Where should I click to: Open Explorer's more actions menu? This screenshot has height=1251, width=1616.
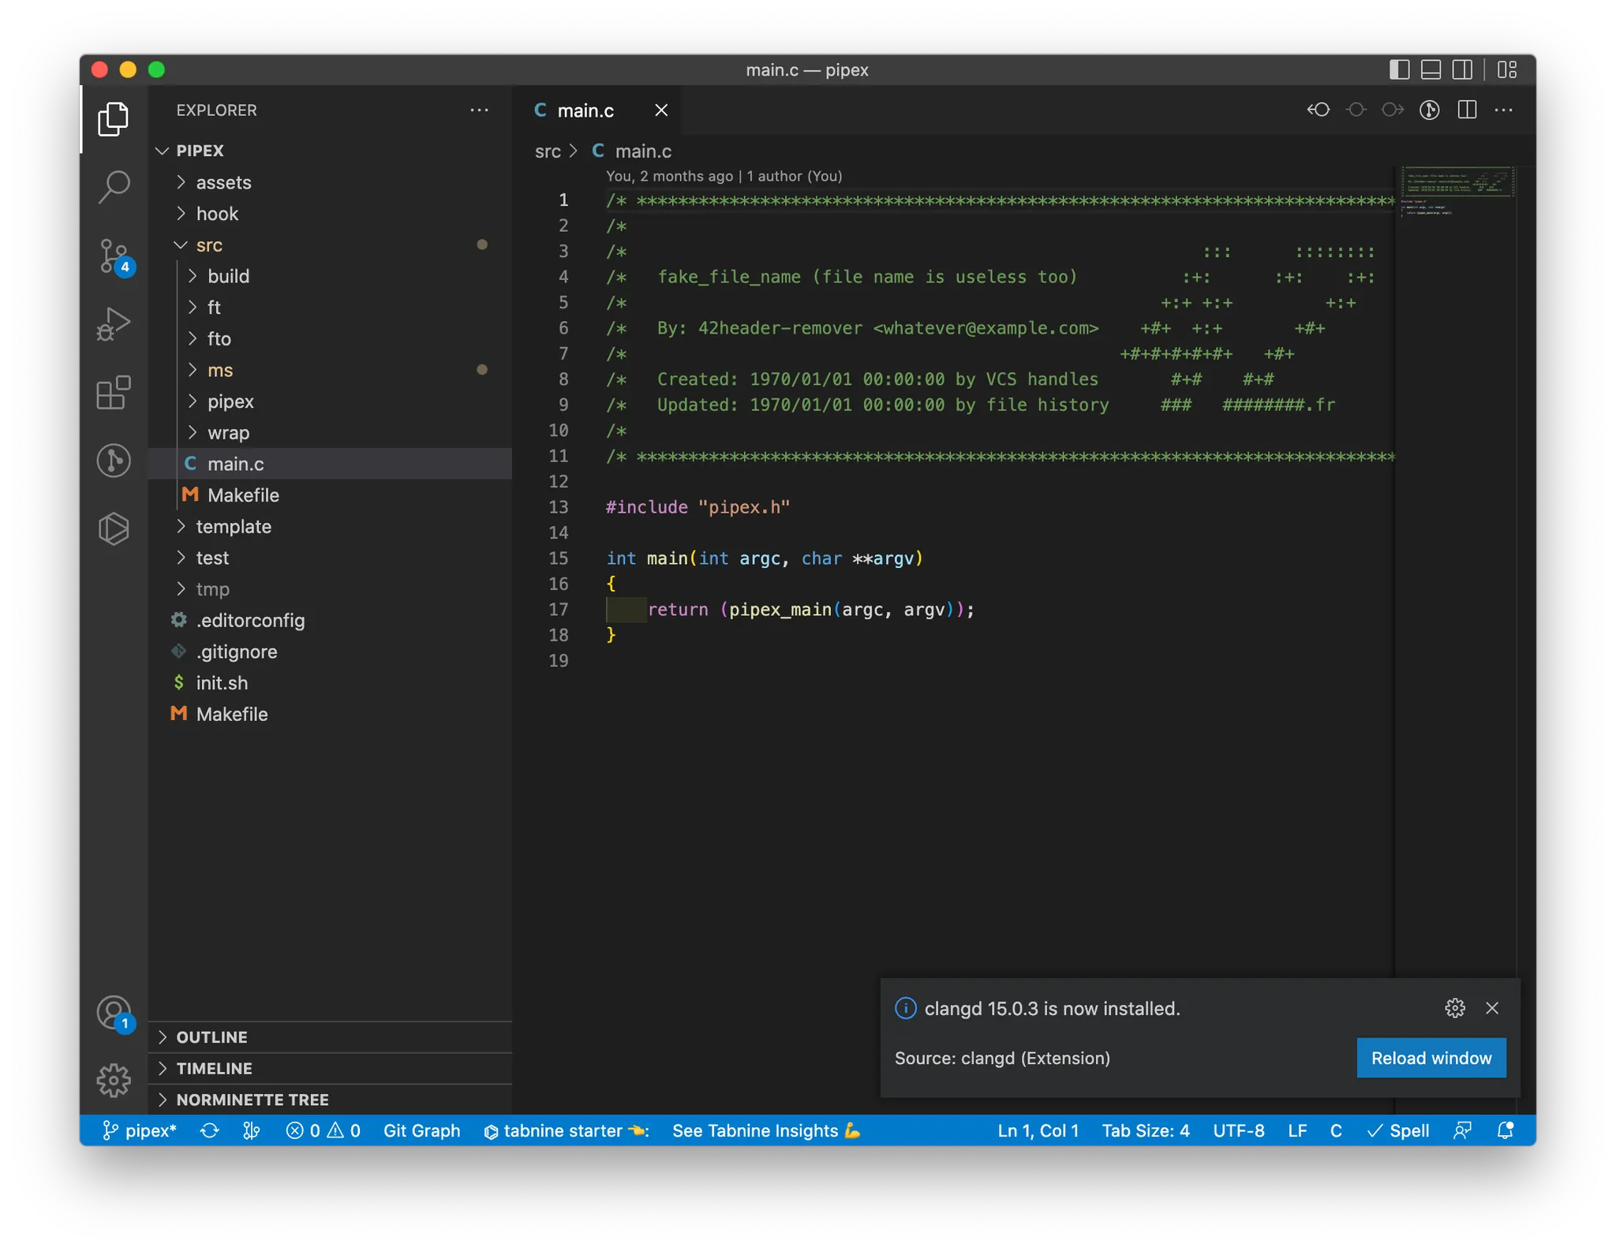(479, 110)
